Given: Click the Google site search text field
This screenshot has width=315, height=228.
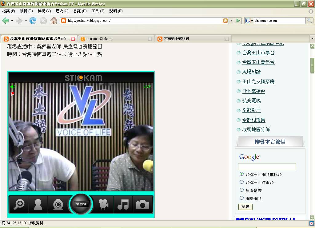Looking at the screenshot, I should 267,167.
